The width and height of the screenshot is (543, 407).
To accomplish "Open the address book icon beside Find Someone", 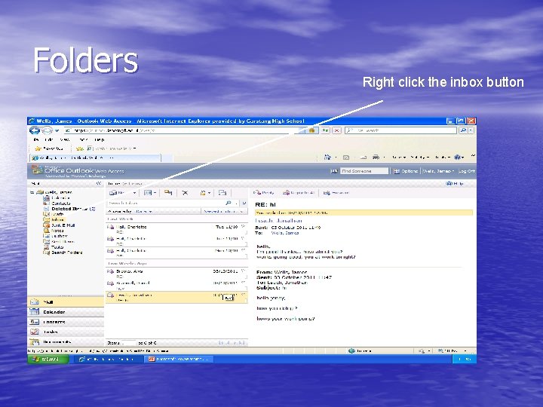I will click(334, 171).
